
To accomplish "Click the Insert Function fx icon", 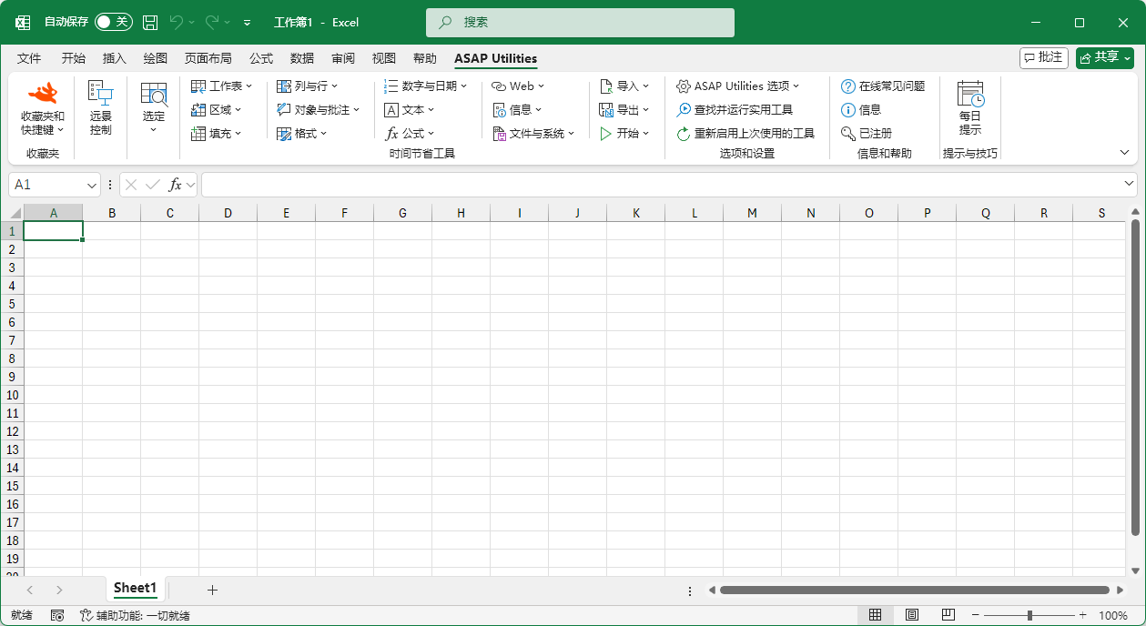I will pyautogui.click(x=175, y=185).
